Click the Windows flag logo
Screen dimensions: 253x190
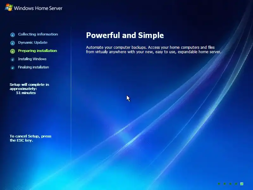(9, 7)
